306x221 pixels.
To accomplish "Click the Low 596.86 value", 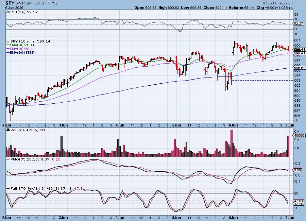I will click(x=191, y=7).
